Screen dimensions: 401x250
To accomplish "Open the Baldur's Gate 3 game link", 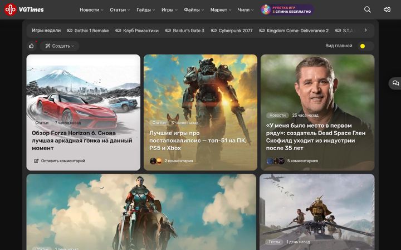I will point(188,31).
